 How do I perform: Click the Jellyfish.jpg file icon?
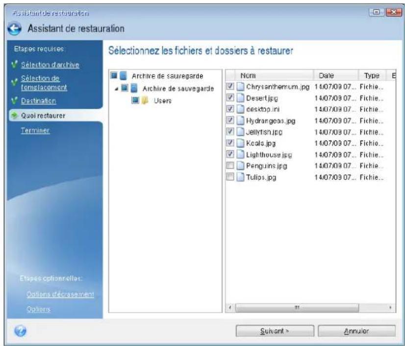[240, 132]
